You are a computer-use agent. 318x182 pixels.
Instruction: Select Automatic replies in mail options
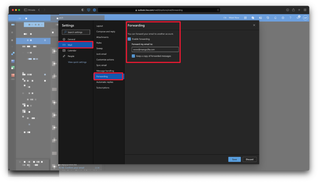coord(105,82)
